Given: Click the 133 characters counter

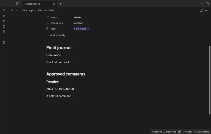Looking at the screenshot, I should point(201,132).
